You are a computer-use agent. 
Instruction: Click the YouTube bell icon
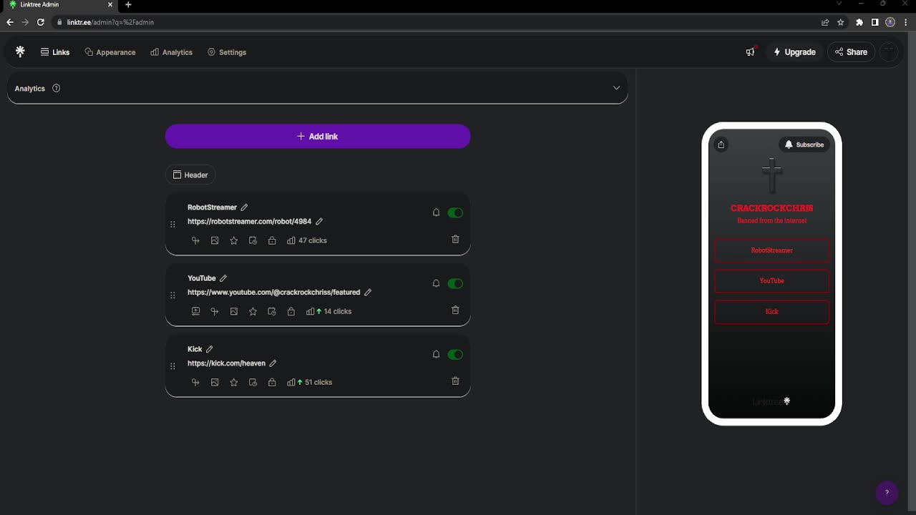tap(436, 283)
